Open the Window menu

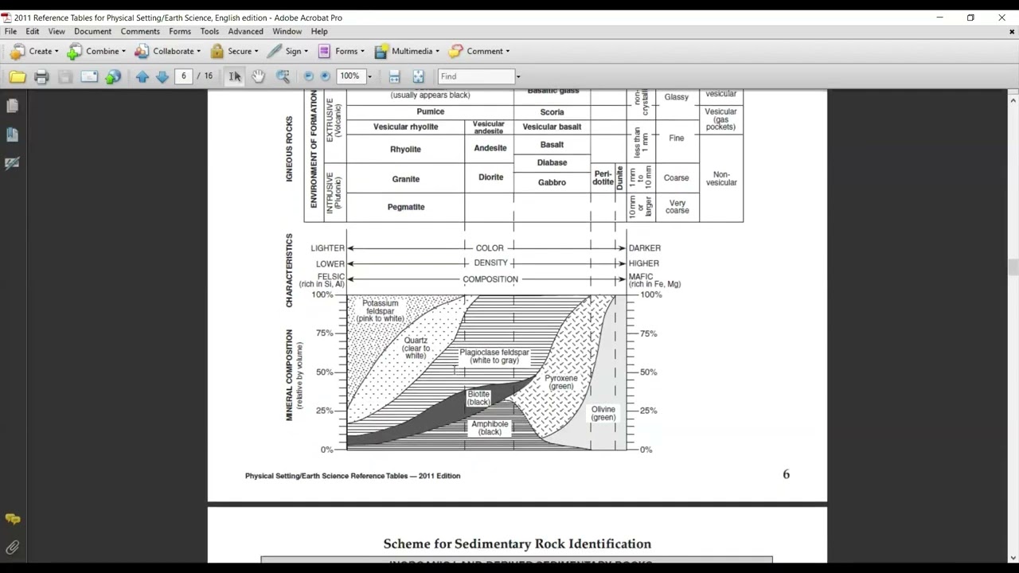(287, 31)
